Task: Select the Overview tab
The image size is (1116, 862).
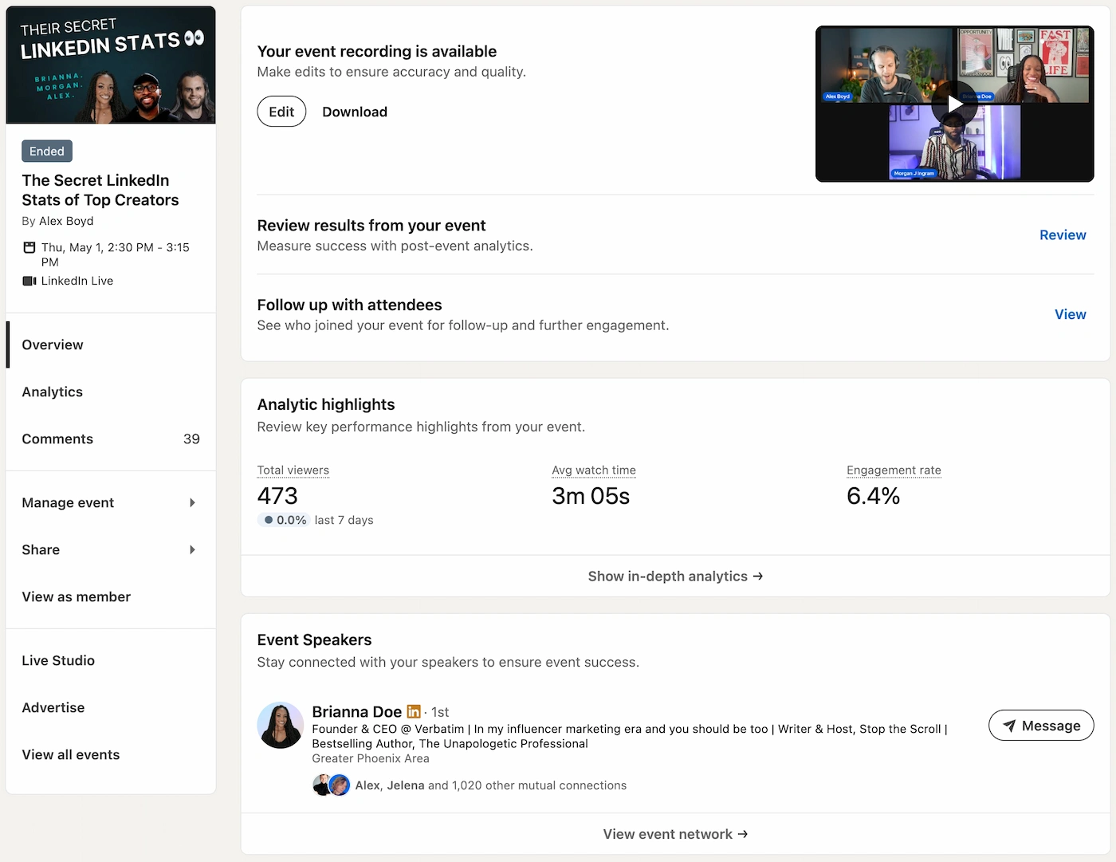Action: click(52, 344)
